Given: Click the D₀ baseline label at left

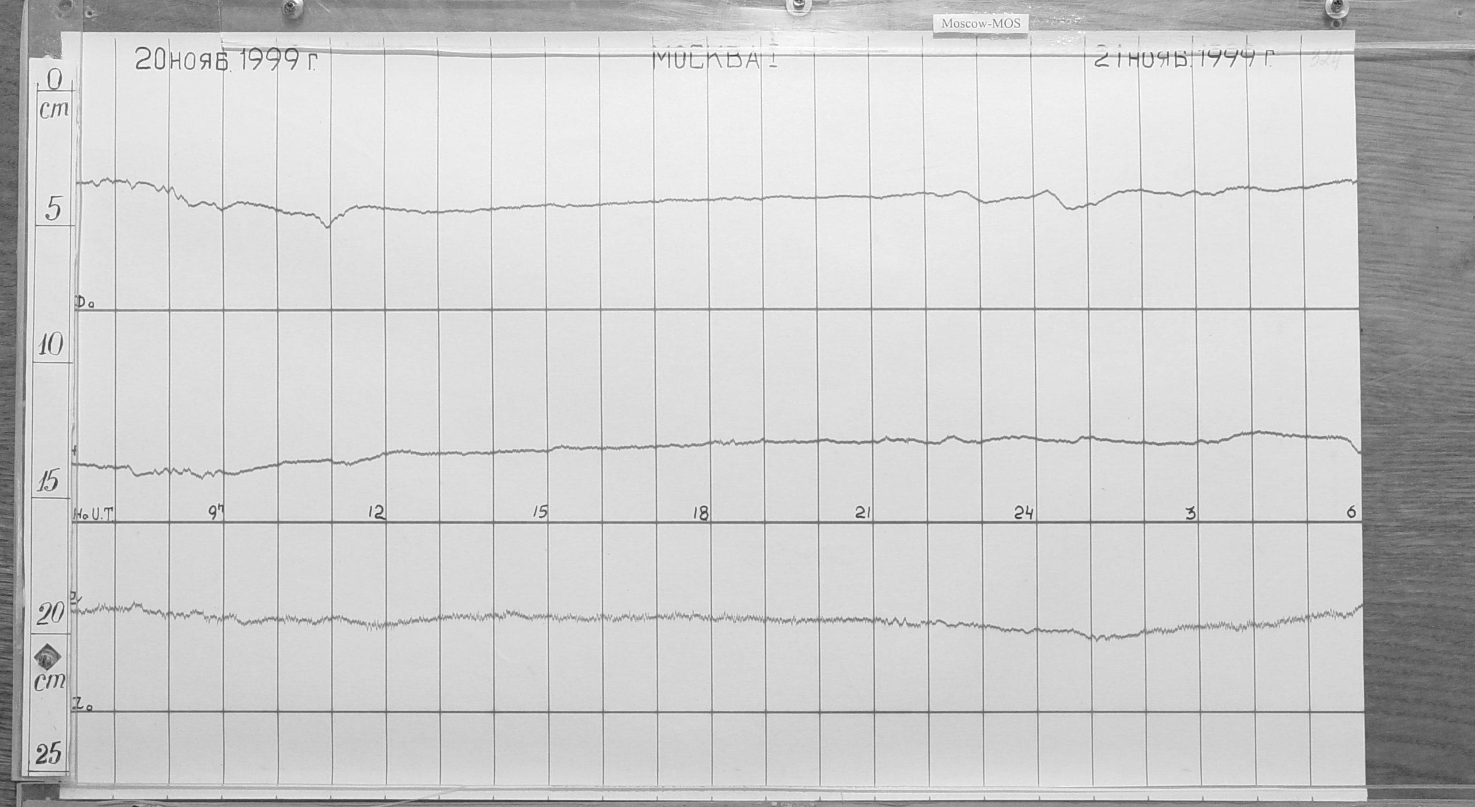Looking at the screenshot, I should (84, 302).
